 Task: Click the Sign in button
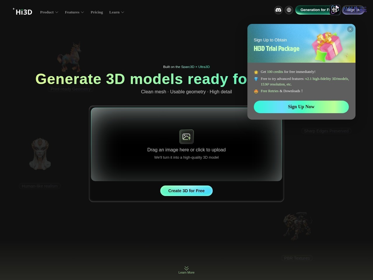click(x=353, y=10)
